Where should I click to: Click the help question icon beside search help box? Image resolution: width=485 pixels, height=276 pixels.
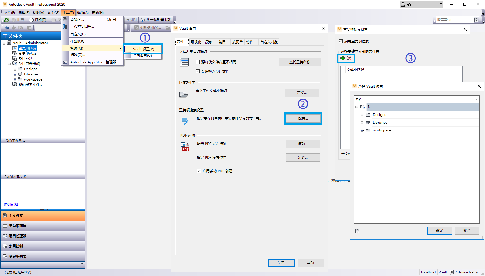pyautogui.click(x=476, y=20)
